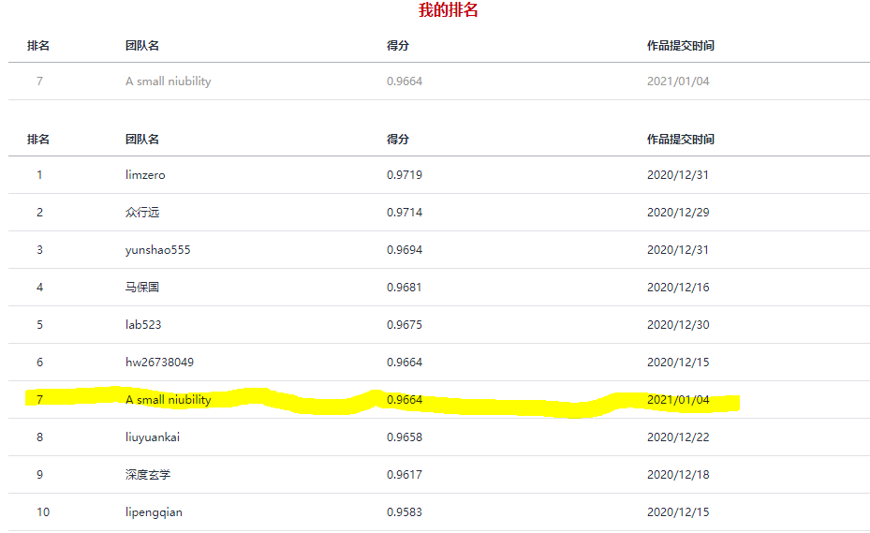Click date 2020/12/31 in limzero row

678,175
